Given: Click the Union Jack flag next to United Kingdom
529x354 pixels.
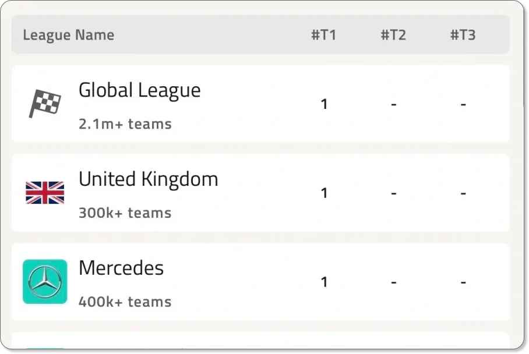Looking at the screenshot, I should 45,192.
